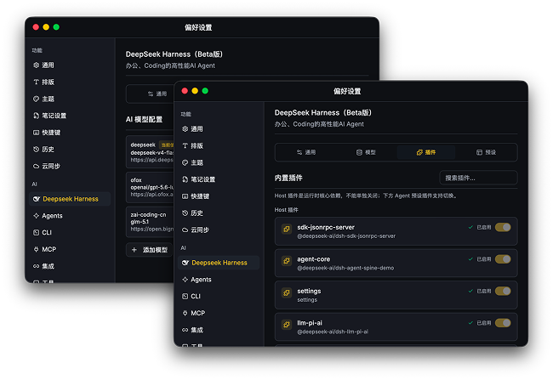Select the zai-coding-cn model card in back window

tap(151, 222)
